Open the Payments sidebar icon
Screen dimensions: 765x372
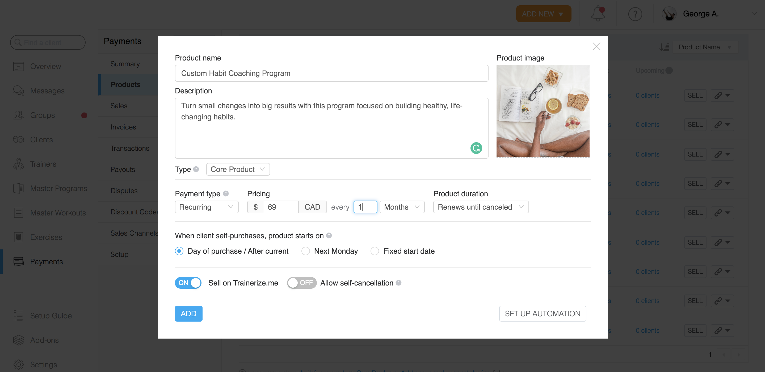tap(18, 261)
